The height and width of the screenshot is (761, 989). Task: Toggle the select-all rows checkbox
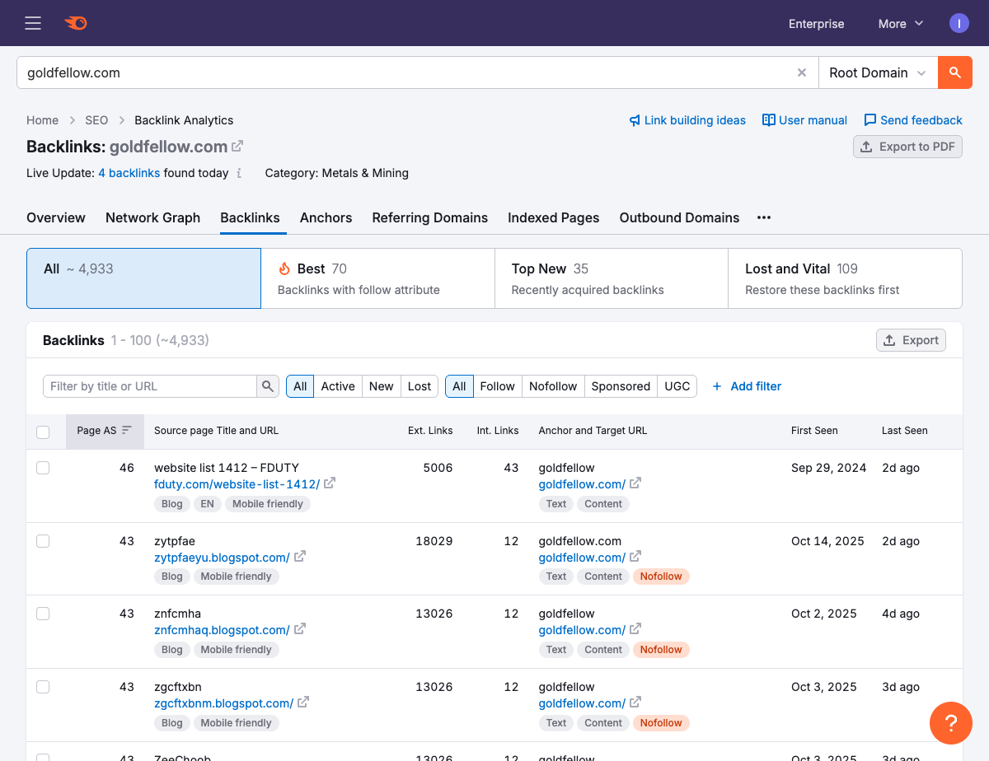pos(43,432)
